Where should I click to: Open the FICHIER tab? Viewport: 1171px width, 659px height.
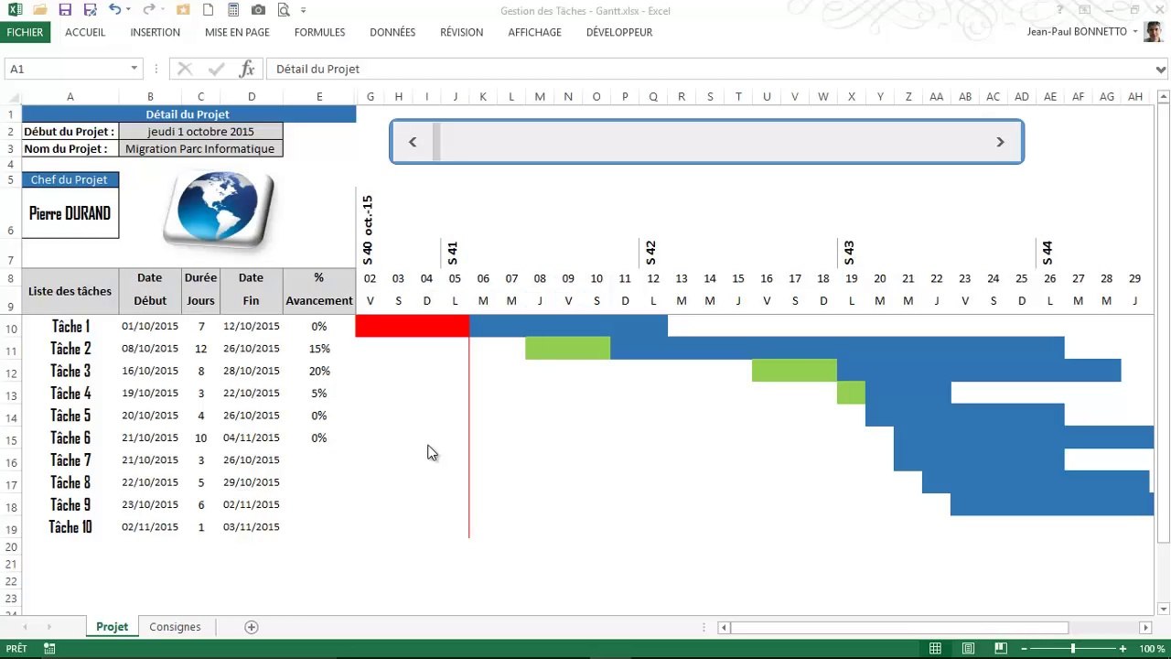(x=25, y=32)
